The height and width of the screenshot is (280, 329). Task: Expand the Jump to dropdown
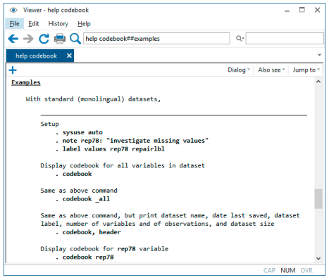click(306, 70)
